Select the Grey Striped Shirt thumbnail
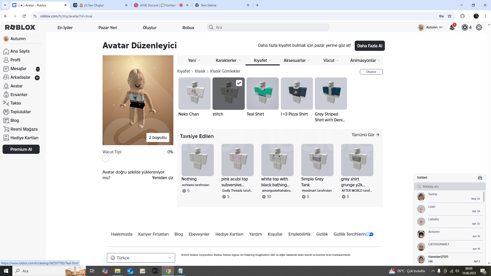The image size is (491, 276). tap(331, 94)
